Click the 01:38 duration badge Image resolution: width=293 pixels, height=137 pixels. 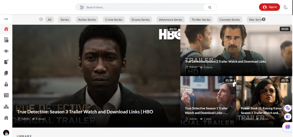click(x=229, y=80)
